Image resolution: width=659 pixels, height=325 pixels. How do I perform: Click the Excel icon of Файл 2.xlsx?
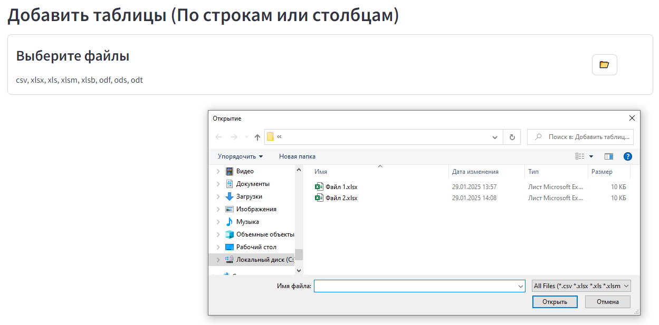[x=319, y=198]
